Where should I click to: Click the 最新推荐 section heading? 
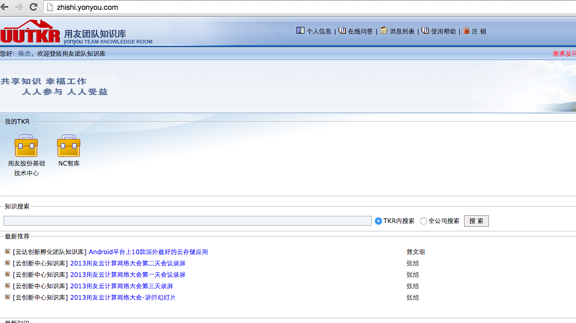click(x=17, y=237)
